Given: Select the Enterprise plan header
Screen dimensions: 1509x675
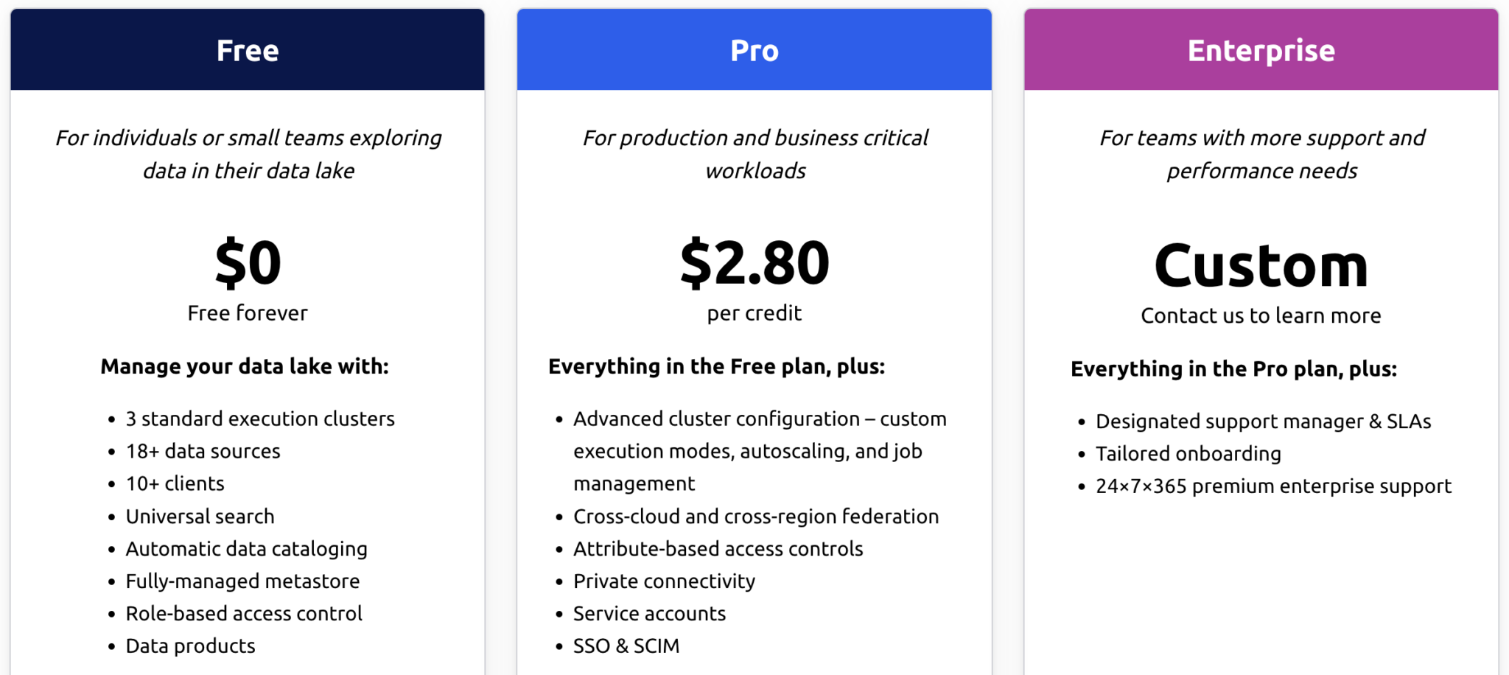Looking at the screenshot, I should pyautogui.click(x=1261, y=49).
